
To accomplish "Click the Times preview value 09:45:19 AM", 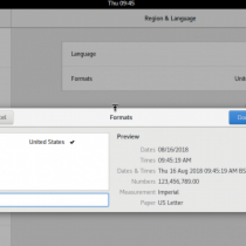I will [175, 160].
